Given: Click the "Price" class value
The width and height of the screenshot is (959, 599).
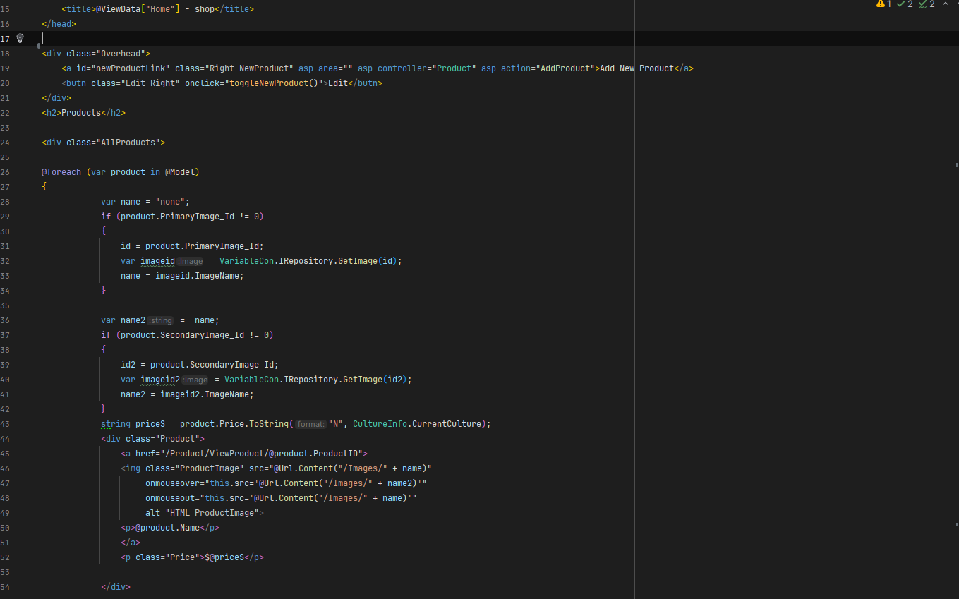Looking at the screenshot, I should (182, 557).
